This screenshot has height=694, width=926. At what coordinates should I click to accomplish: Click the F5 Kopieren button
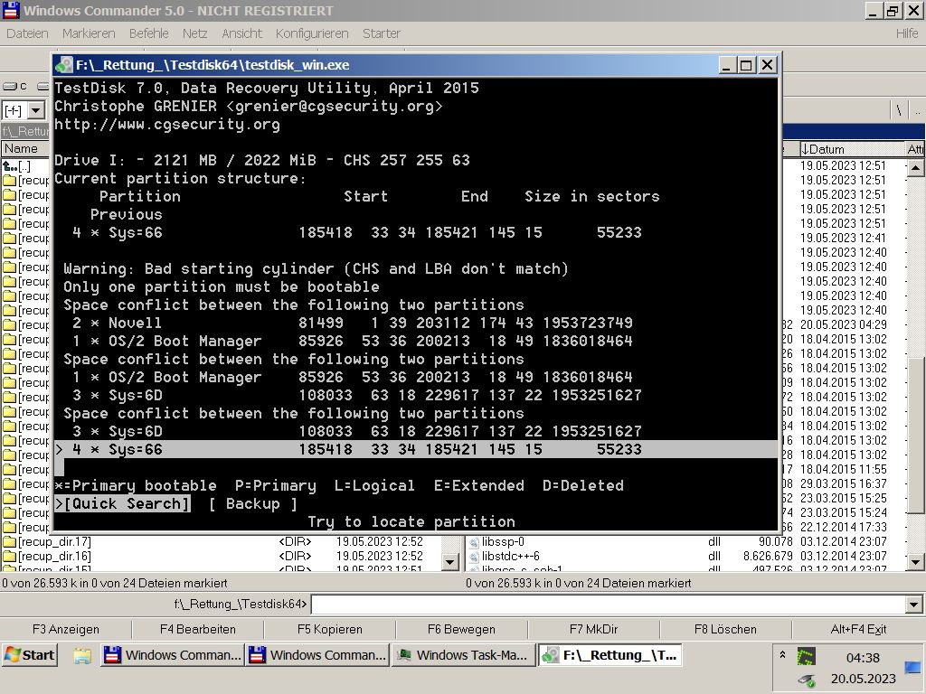[329, 629]
